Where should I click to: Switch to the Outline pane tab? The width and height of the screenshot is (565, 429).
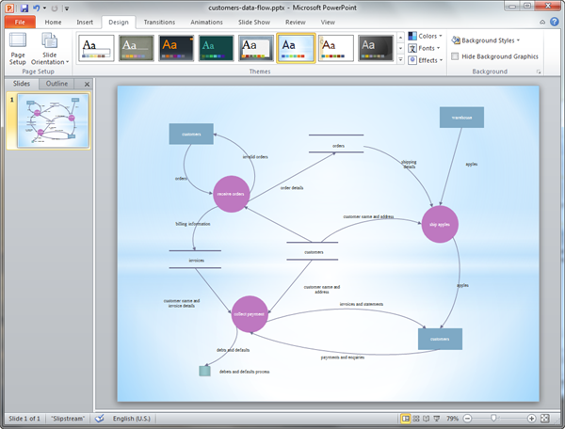(58, 84)
